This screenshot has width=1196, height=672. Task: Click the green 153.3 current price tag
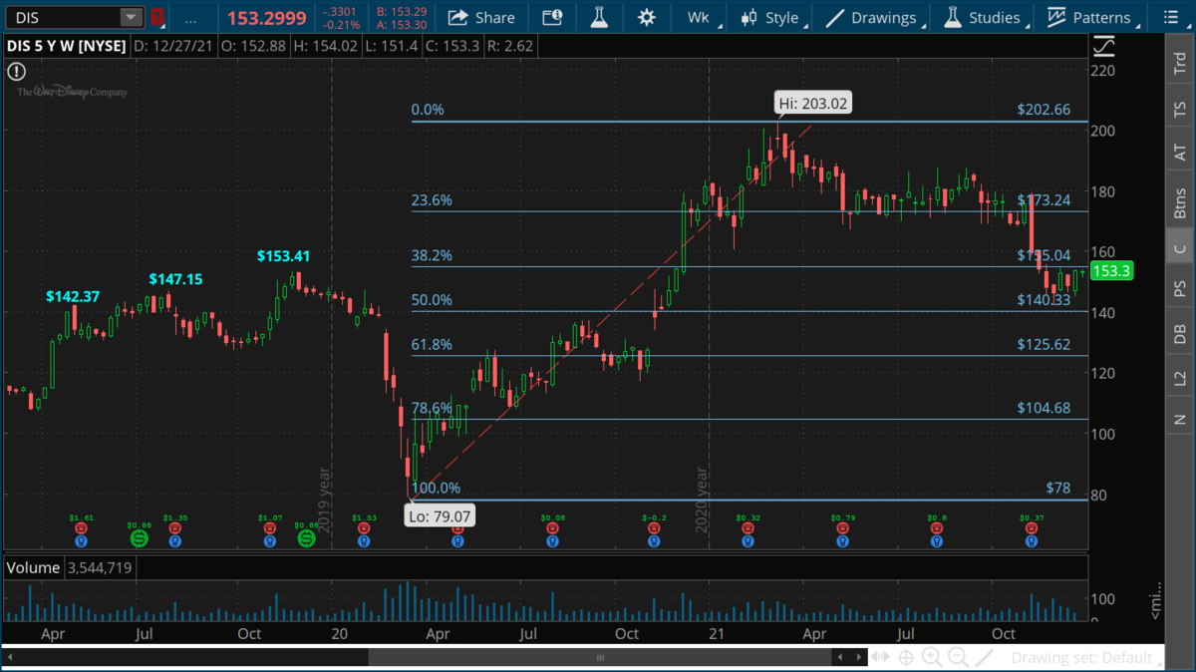(x=1114, y=271)
